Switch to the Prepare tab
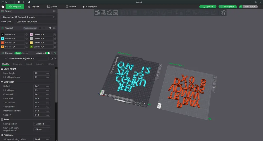This screenshot has height=141, width=263. [15, 7]
